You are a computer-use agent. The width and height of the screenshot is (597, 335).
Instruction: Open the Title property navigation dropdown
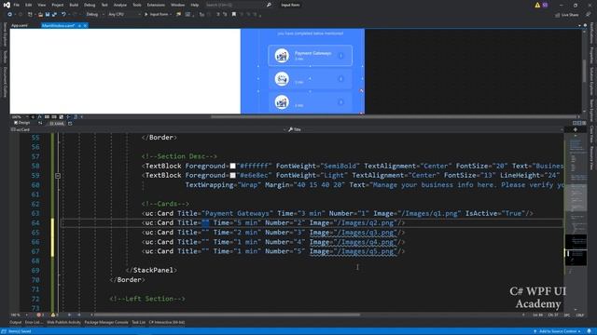425,129
